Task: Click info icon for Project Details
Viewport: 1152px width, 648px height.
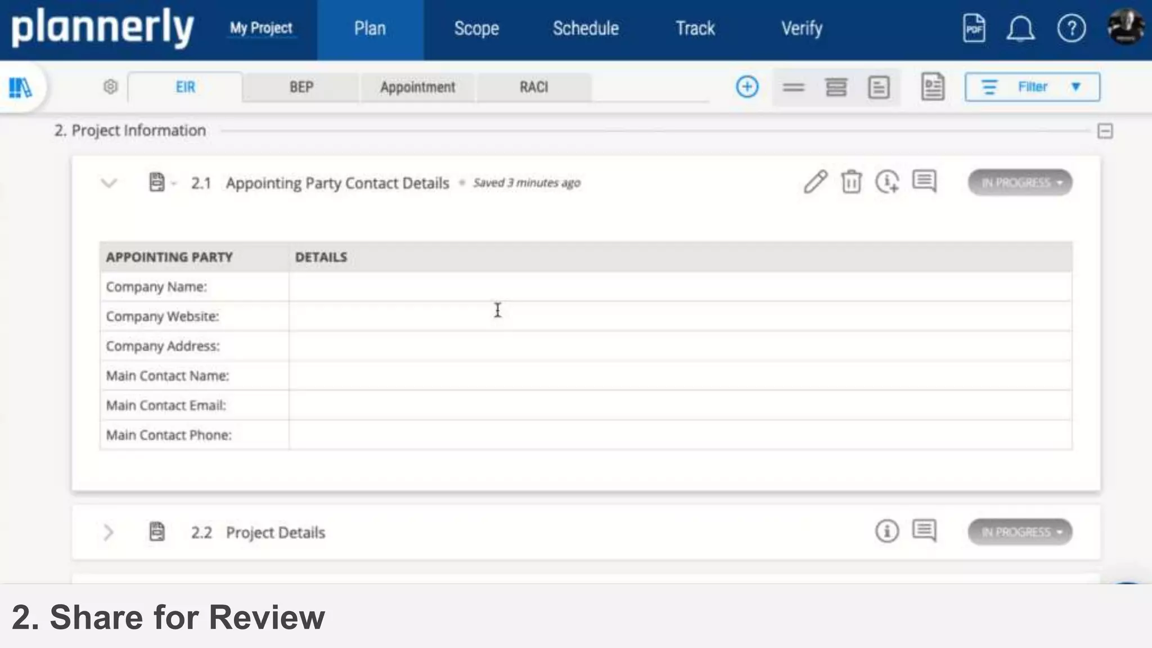Action: coord(886,531)
